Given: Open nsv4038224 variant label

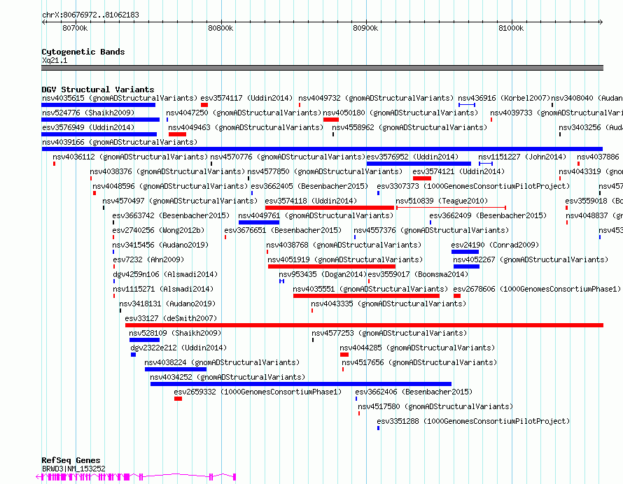Looking at the screenshot, I should tap(222, 362).
